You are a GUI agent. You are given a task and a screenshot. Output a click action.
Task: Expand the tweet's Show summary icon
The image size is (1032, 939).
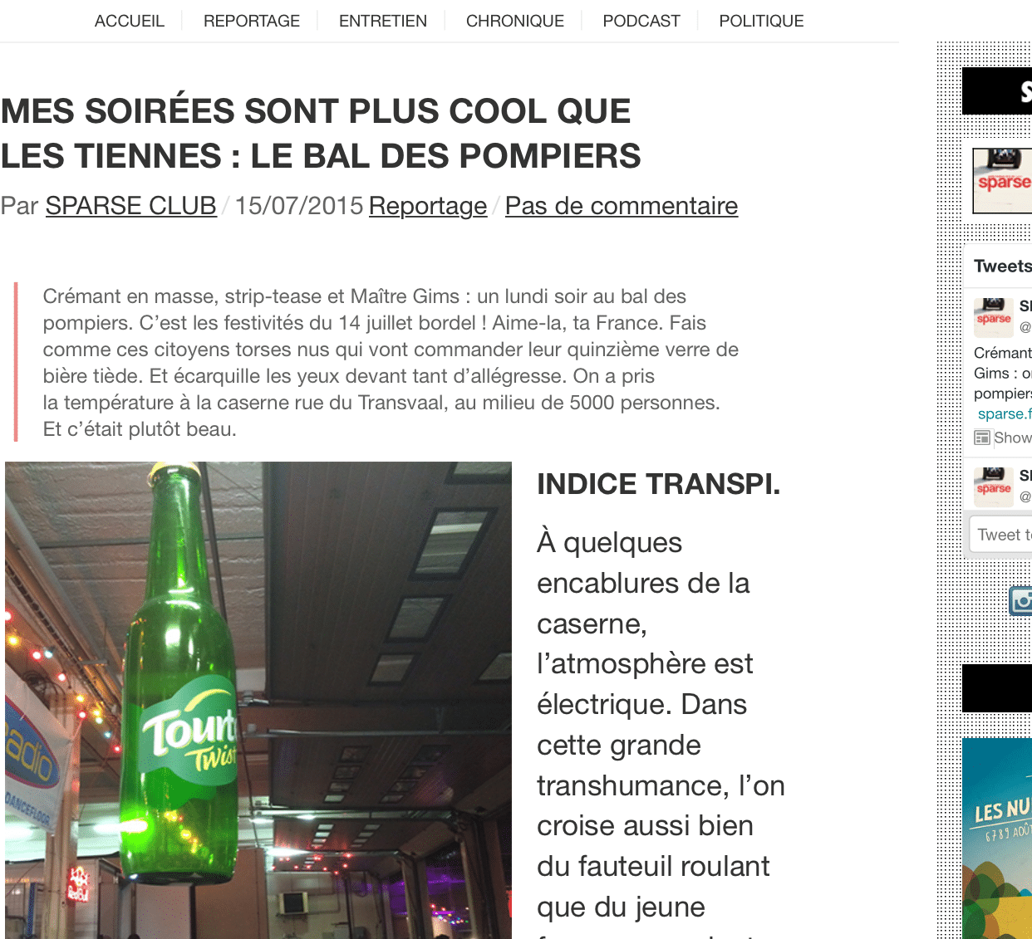click(982, 438)
